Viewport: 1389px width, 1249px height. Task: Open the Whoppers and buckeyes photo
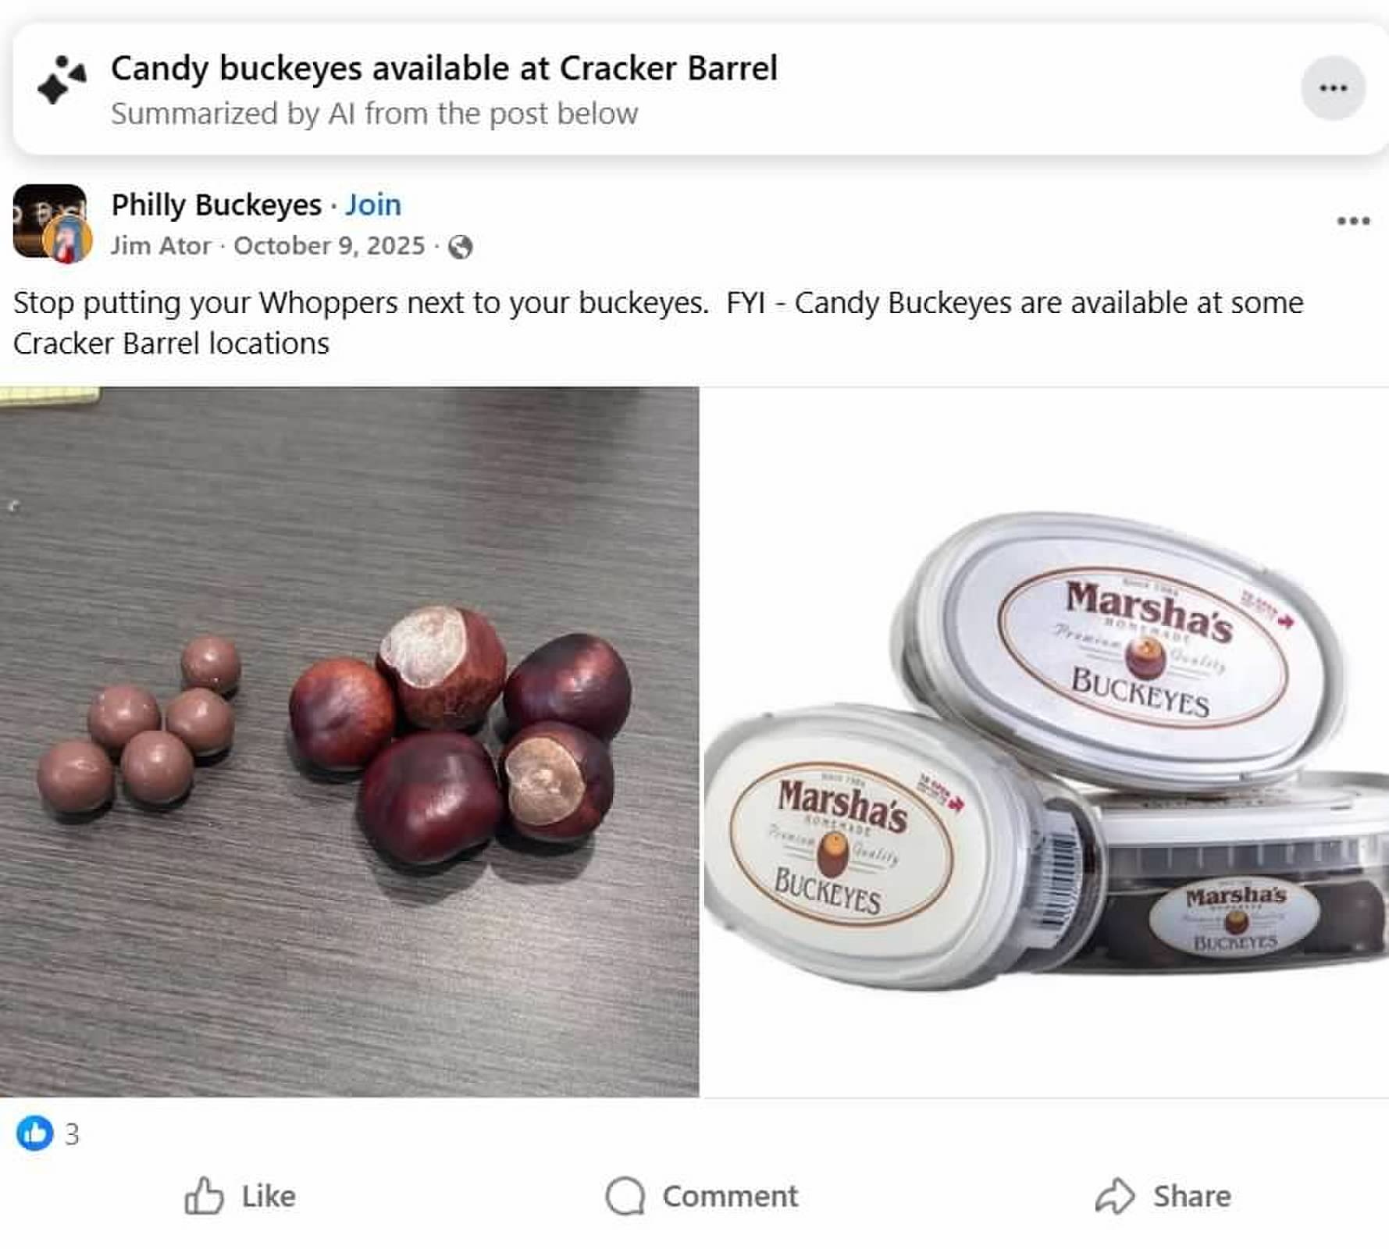349,742
